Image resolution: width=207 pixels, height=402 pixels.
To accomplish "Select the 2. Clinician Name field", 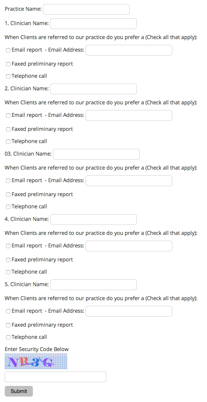I will (x=93, y=89).
